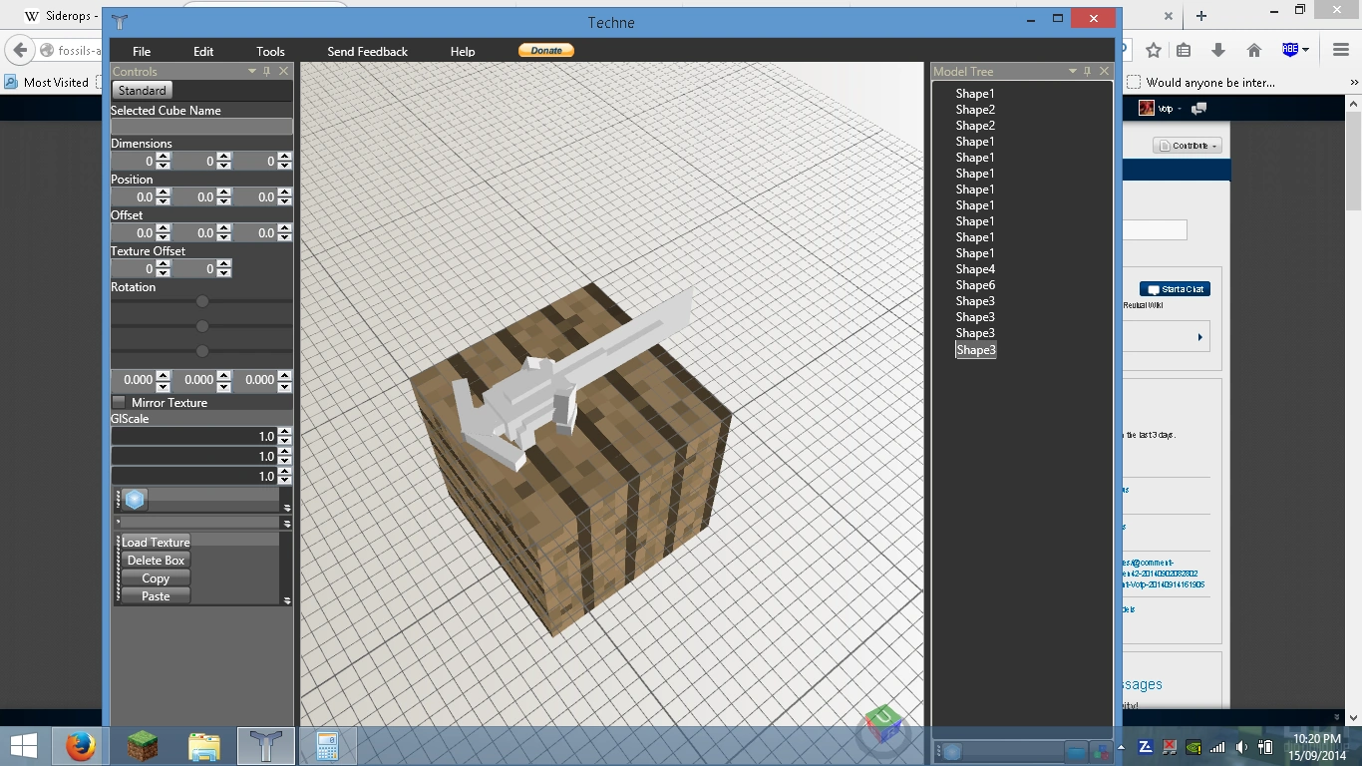This screenshot has height=766, width=1362.
Task: Enable the Mirror Texture checkbox
Action: (120, 402)
